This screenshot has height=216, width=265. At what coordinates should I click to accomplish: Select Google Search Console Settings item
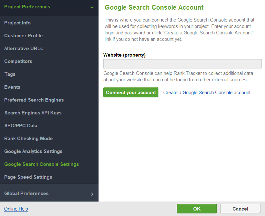coord(42,164)
